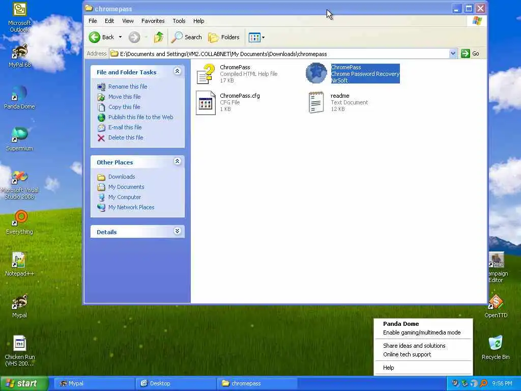Open the File menu
521x391 pixels.
click(x=93, y=21)
